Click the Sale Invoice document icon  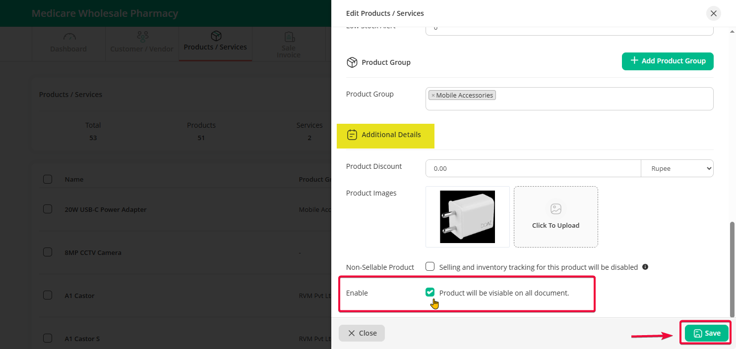click(x=289, y=37)
